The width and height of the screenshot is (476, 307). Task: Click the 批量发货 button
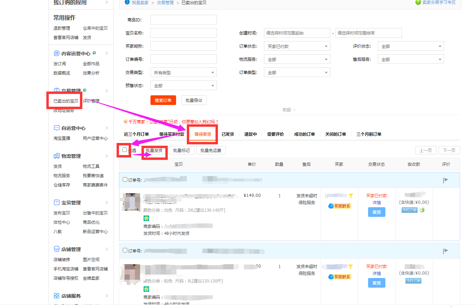click(x=154, y=151)
